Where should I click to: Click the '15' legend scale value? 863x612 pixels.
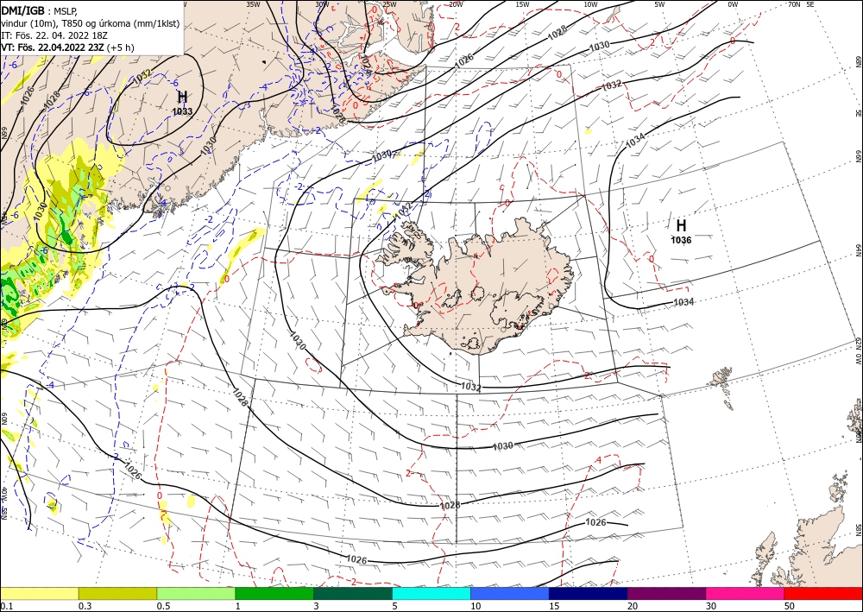point(554,606)
